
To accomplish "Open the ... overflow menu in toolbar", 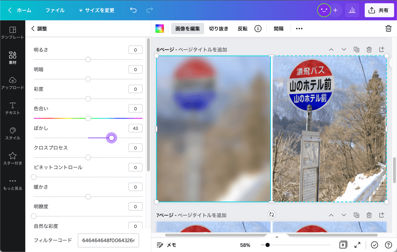I will pos(299,28).
